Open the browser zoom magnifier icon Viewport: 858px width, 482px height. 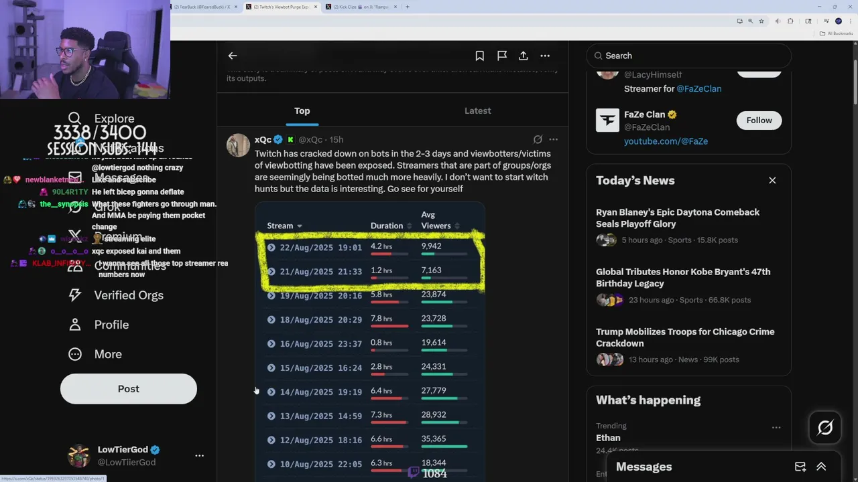pos(750,21)
